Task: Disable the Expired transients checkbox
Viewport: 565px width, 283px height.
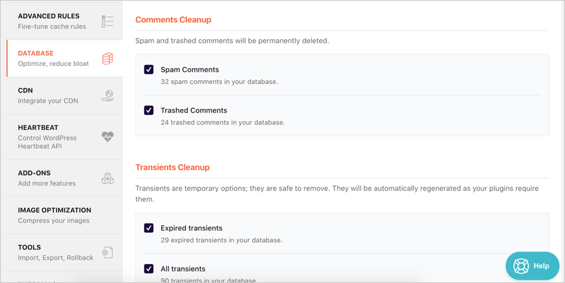Action: tap(149, 228)
